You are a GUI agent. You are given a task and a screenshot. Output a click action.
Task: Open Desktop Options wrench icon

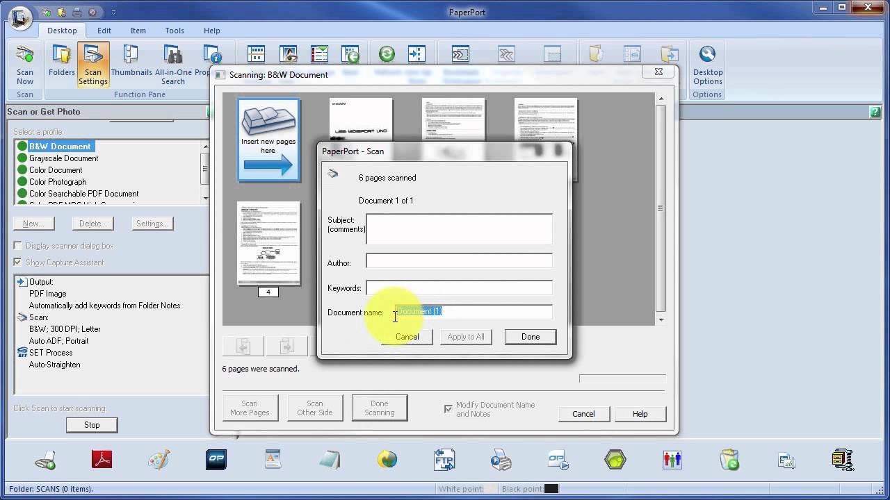pyautogui.click(x=707, y=65)
